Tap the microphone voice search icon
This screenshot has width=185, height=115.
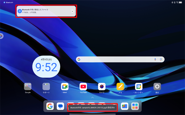point(155,59)
